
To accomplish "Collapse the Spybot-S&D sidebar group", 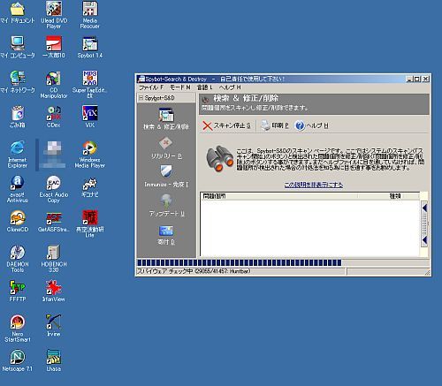I will pyautogui.click(x=141, y=98).
